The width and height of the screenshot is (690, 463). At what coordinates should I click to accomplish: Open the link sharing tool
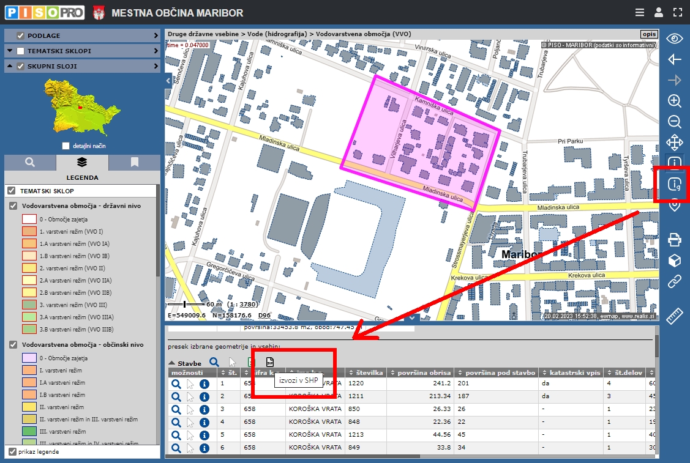674,282
